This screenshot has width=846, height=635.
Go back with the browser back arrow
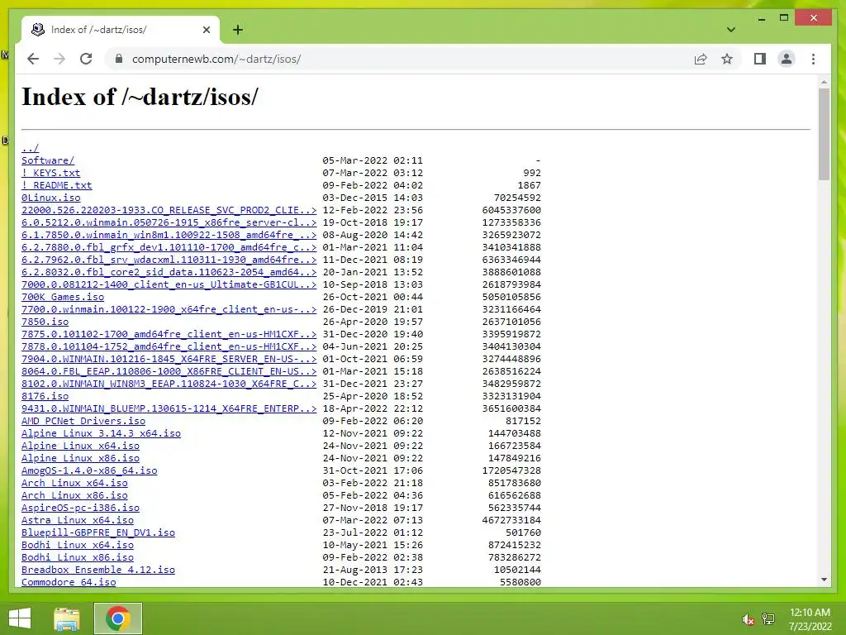pos(33,59)
